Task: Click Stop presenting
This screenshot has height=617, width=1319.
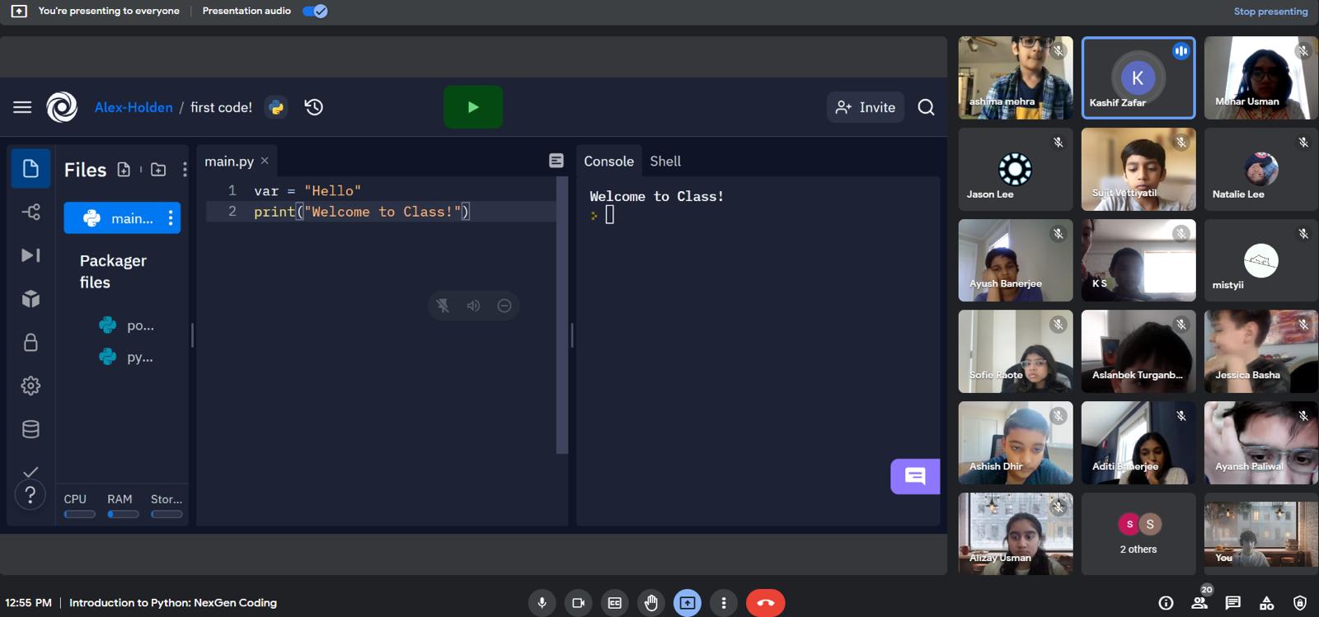Action: tap(1270, 12)
